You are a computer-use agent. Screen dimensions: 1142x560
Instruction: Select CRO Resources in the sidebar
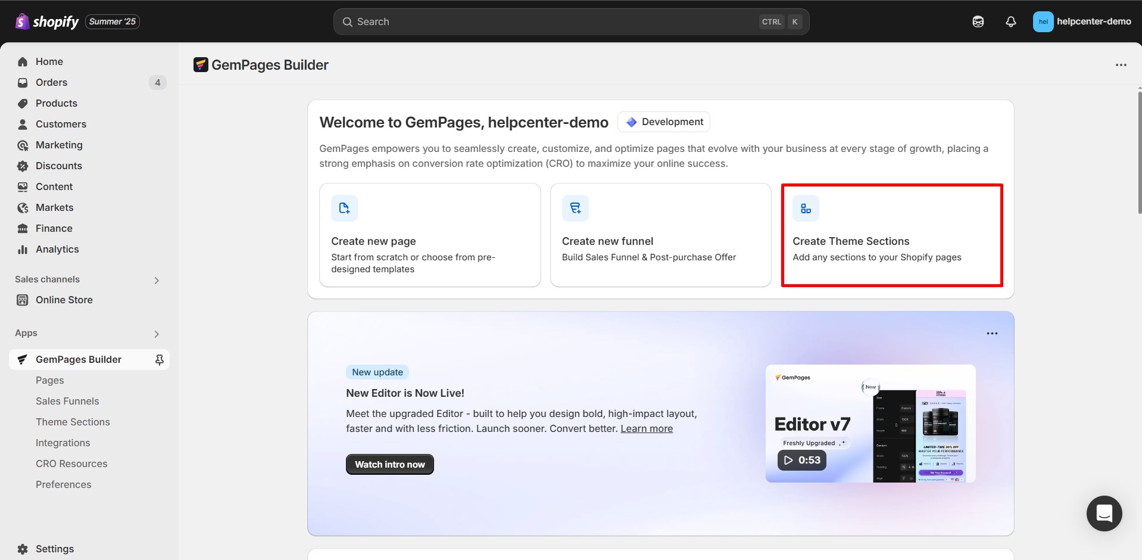pyautogui.click(x=71, y=463)
